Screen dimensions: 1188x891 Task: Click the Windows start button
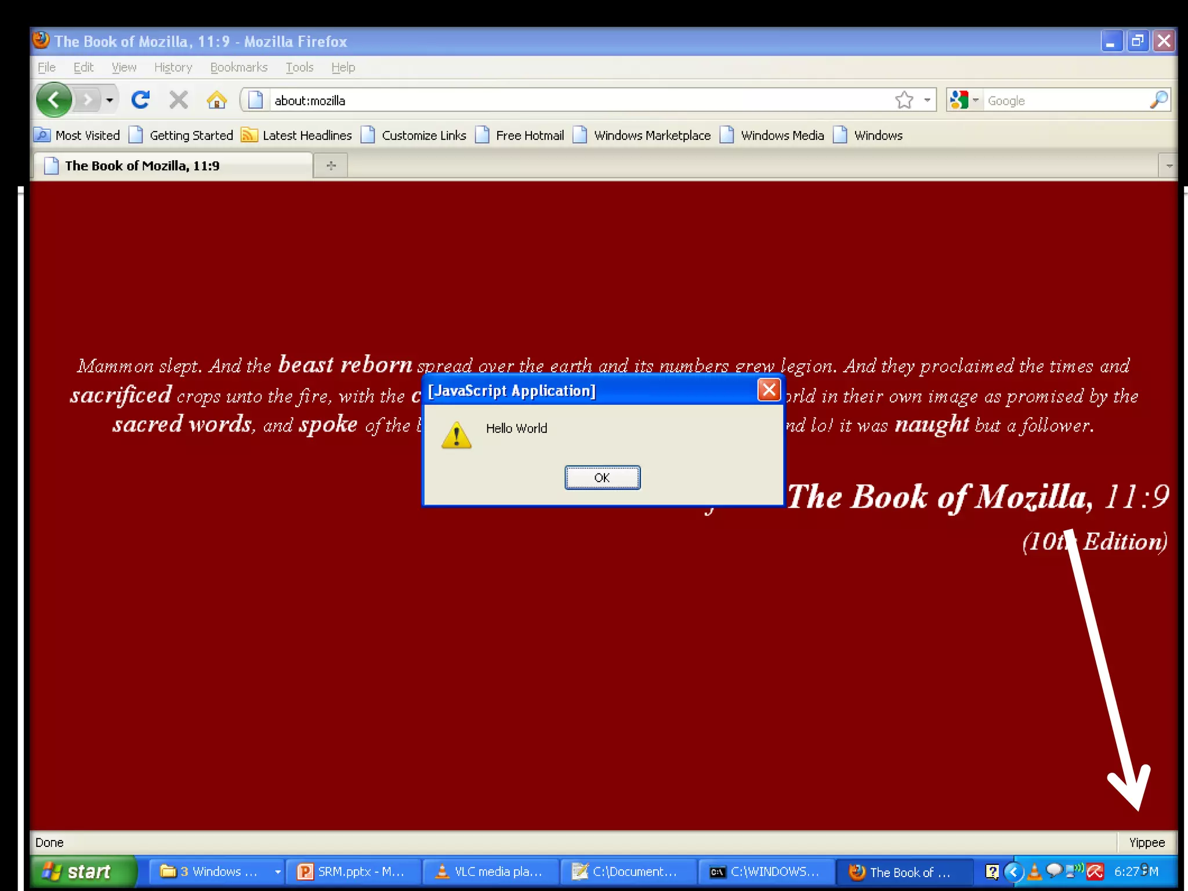point(81,871)
